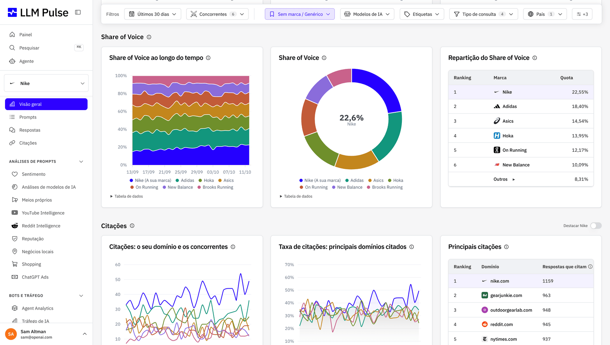Open the Últimos 30 dias date dropdown
The width and height of the screenshot is (610, 345).
click(x=152, y=14)
